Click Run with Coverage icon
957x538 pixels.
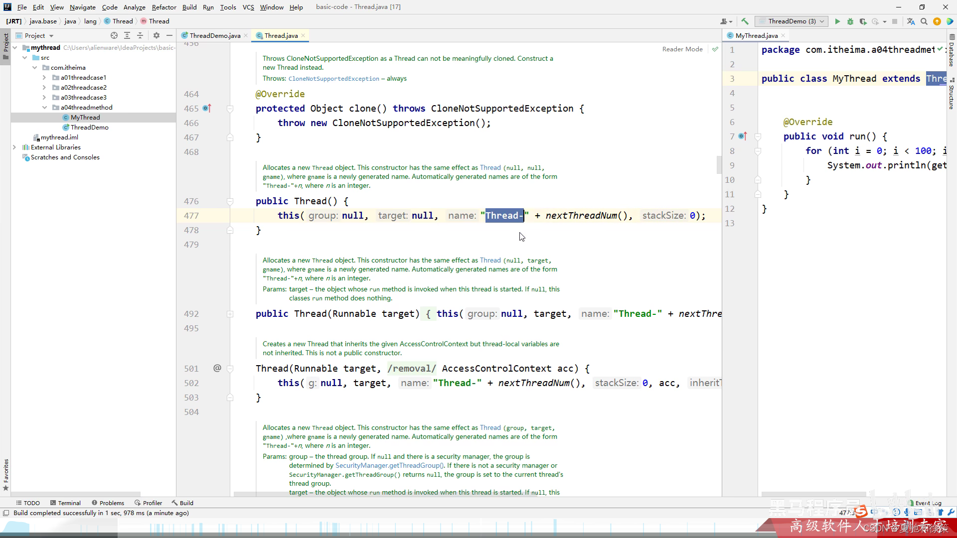863,21
